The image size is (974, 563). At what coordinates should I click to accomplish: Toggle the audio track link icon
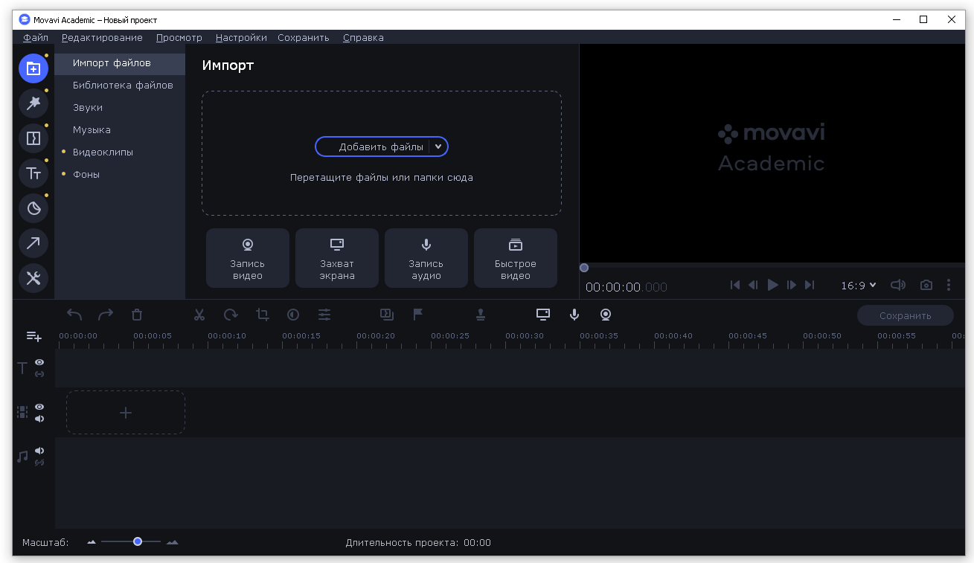coord(39,463)
